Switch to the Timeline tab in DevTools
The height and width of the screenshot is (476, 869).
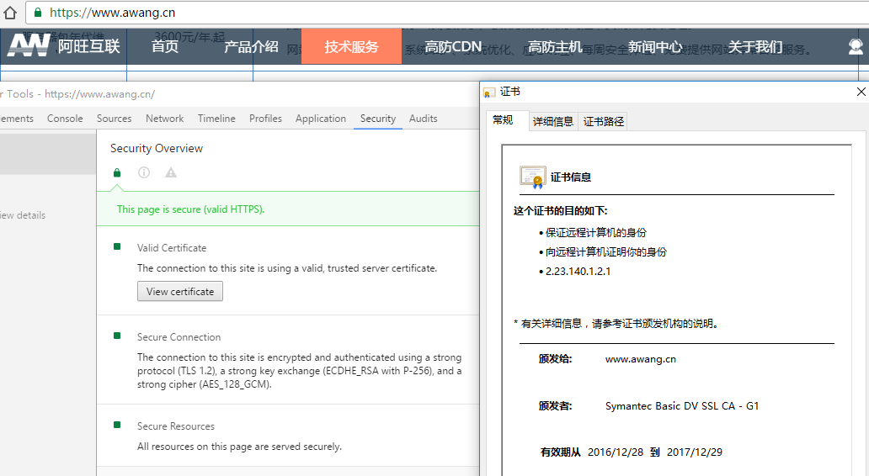click(x=216, y=119)
